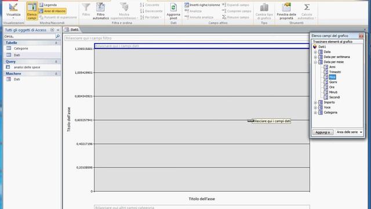Click the Analizza button
371x209 pixels.
pyautogui.click(x=193, y=11)
